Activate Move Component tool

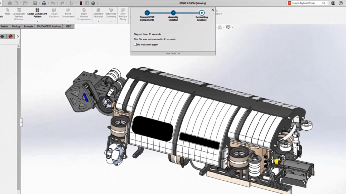pos(68,13)
